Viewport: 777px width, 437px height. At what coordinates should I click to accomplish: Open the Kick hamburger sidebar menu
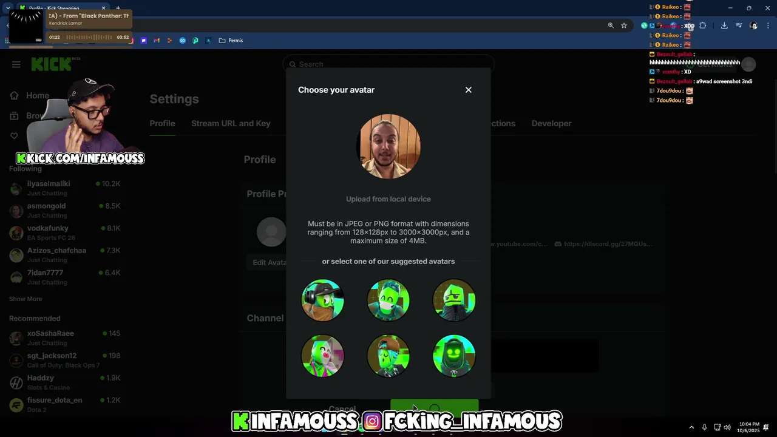(x=16, y=64)
